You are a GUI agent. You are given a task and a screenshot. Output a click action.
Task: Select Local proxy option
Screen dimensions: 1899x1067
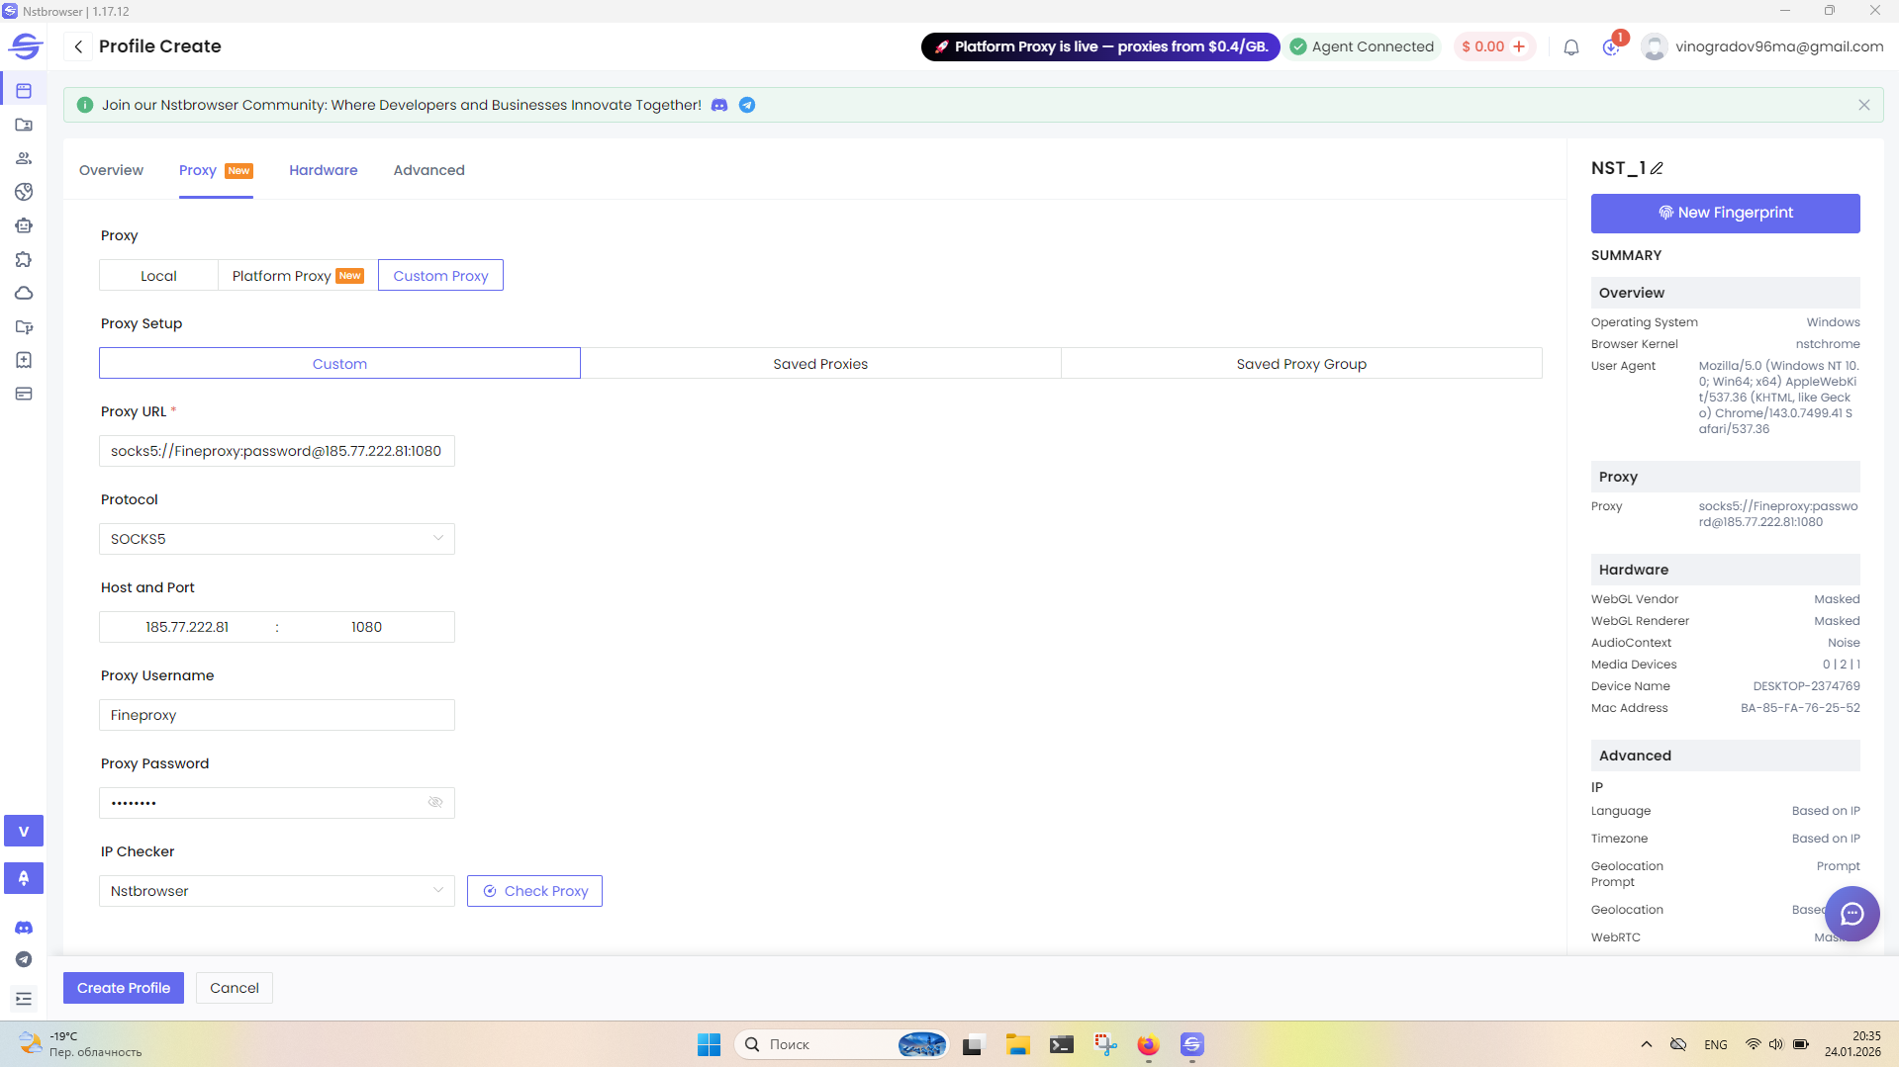coord(158,276)
